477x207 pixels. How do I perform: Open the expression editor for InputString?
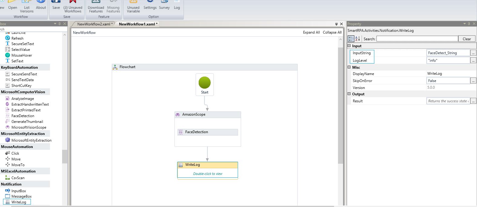tap(473, 53)
